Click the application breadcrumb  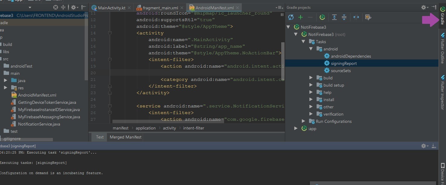(146, 128)
